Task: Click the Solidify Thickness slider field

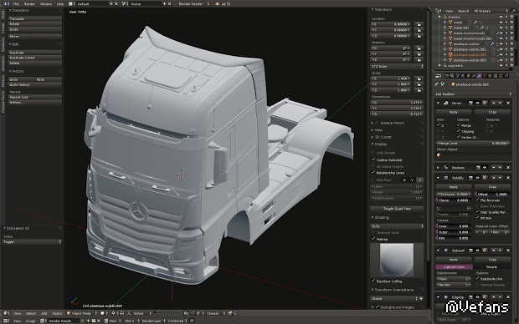Action: click(x=453, y=195)
